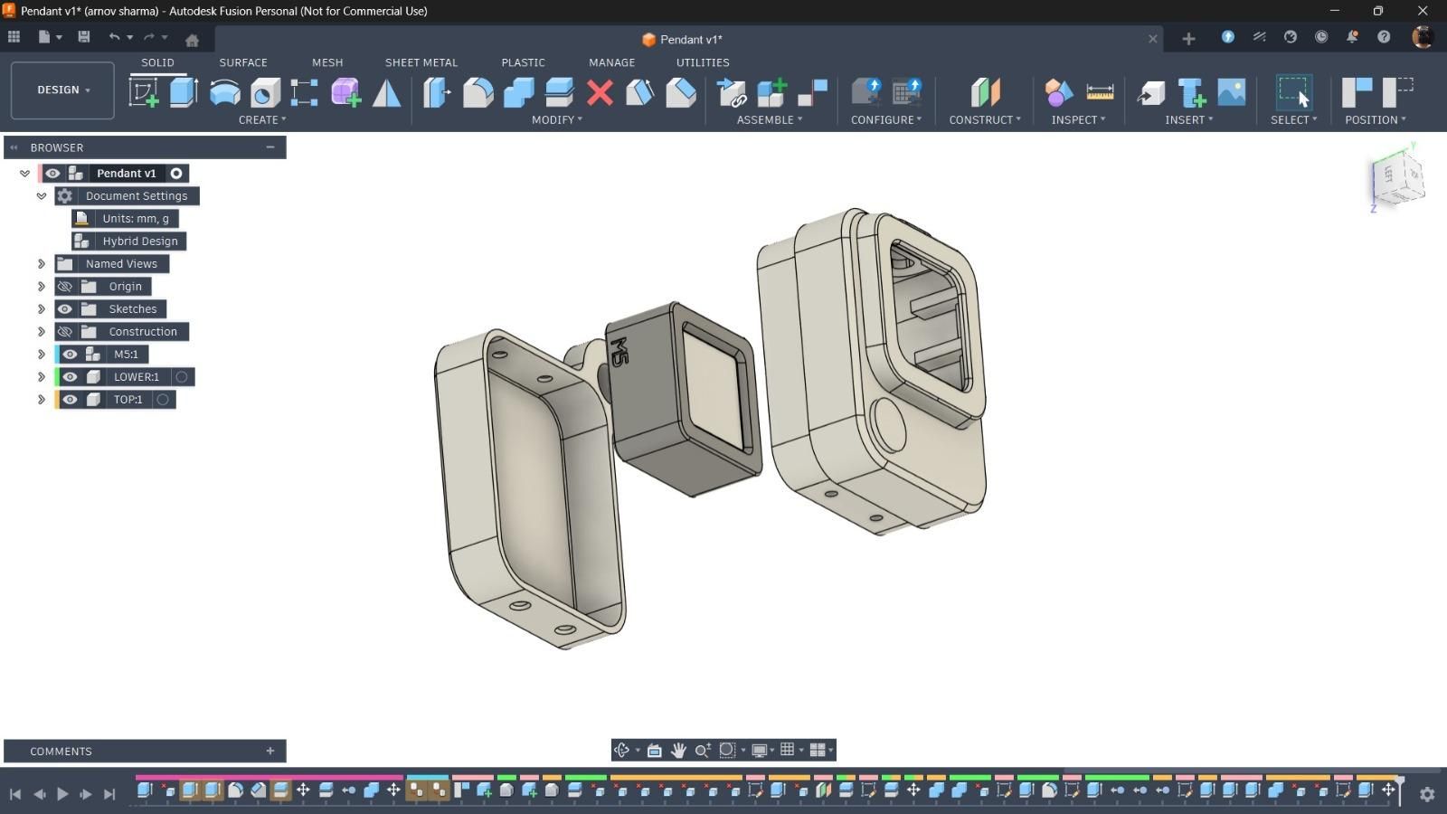The height and width of the screenshot is (814, 1447).
Task: Insert a canvas image
Action: tap(1232, 92)
